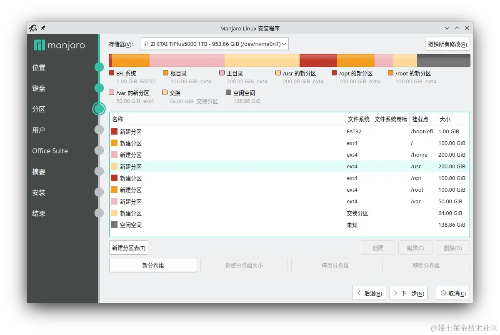The width and height of the screenshot is (500, 335).
Task: Click the installer app icon in the titlebar
Action: 32,28
